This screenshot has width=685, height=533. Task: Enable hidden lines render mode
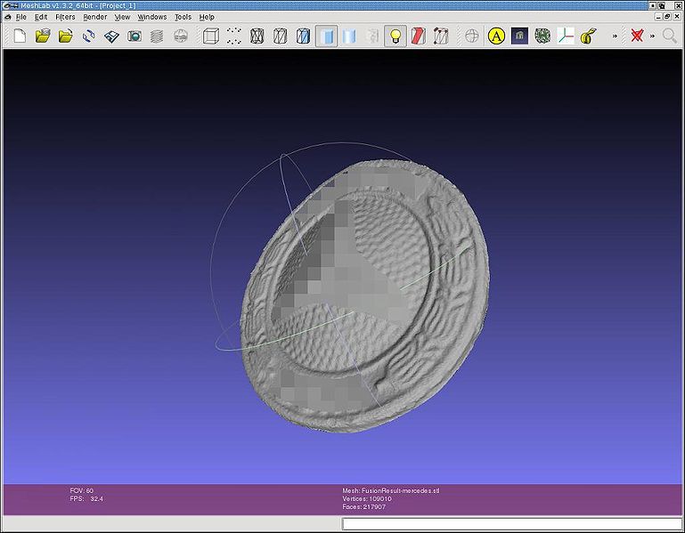pos(280,36)
